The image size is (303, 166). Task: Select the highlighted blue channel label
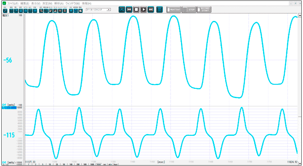tap(9, 108)
